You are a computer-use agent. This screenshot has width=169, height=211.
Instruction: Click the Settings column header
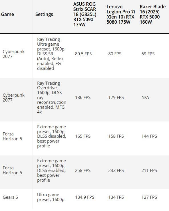point(44,14)
